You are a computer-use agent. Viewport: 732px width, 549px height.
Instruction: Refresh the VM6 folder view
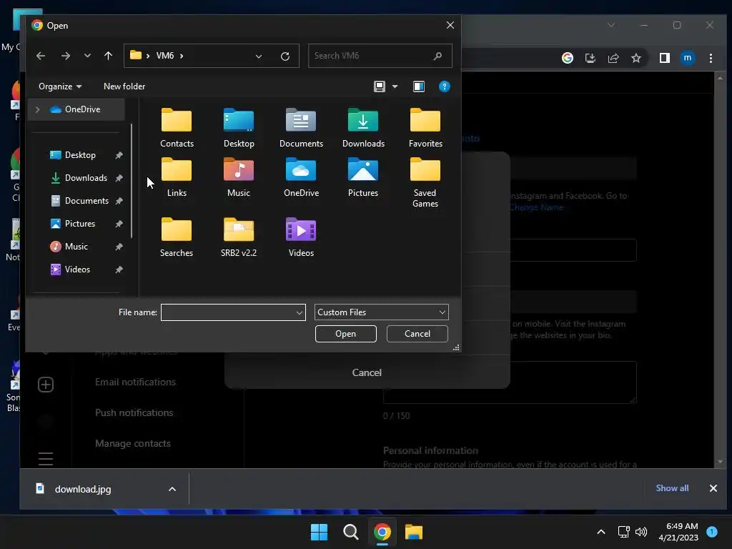tap(285, 56)
